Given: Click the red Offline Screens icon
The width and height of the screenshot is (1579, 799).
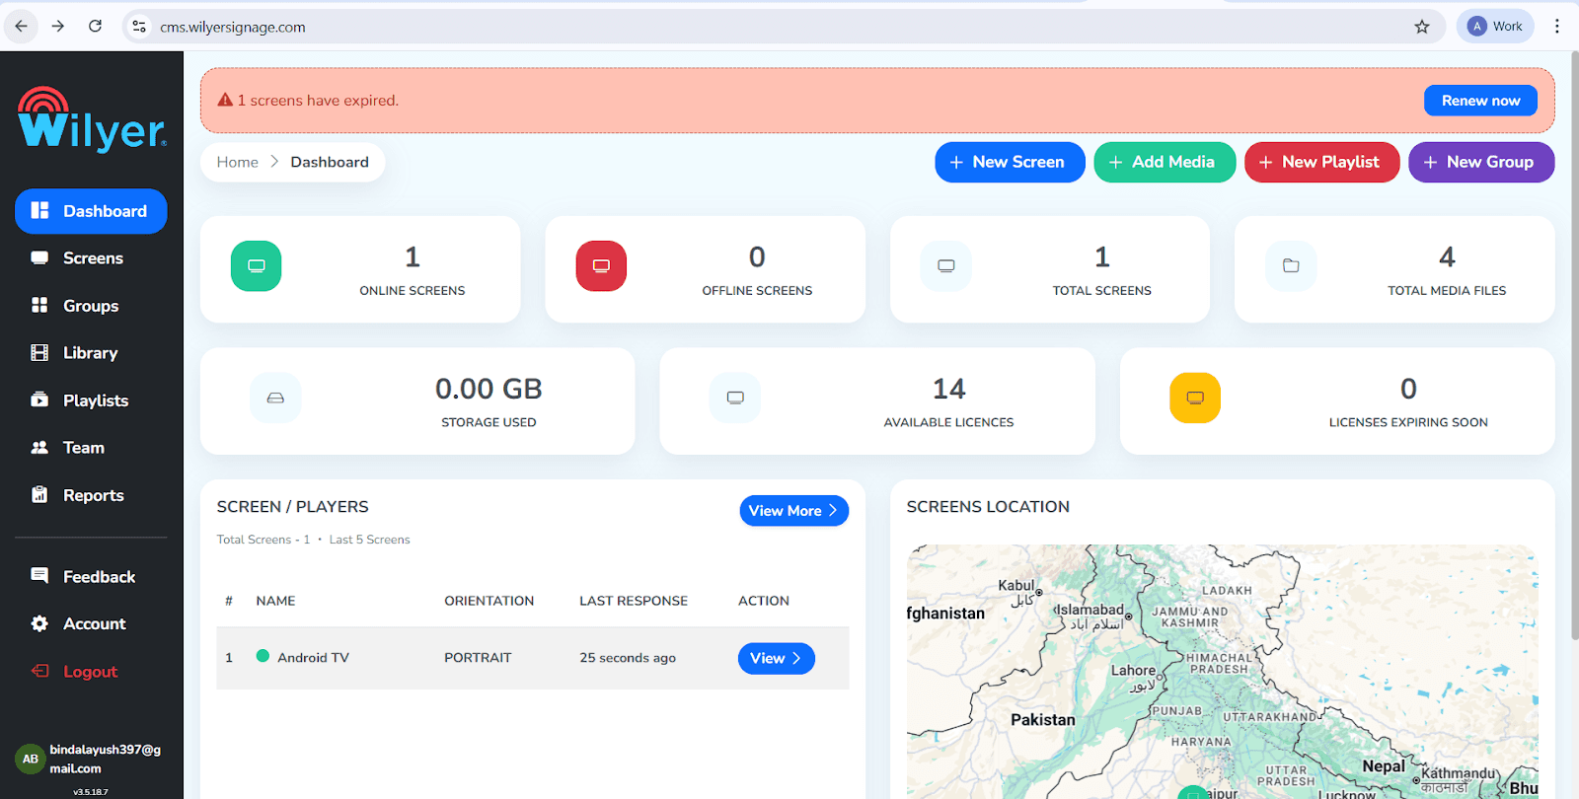Looking at the screenshot, I should 601,266.
